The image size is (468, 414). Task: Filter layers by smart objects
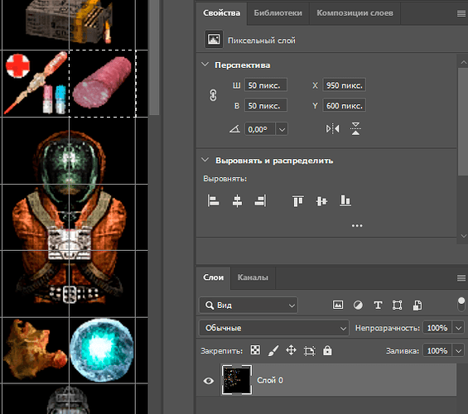417,305
